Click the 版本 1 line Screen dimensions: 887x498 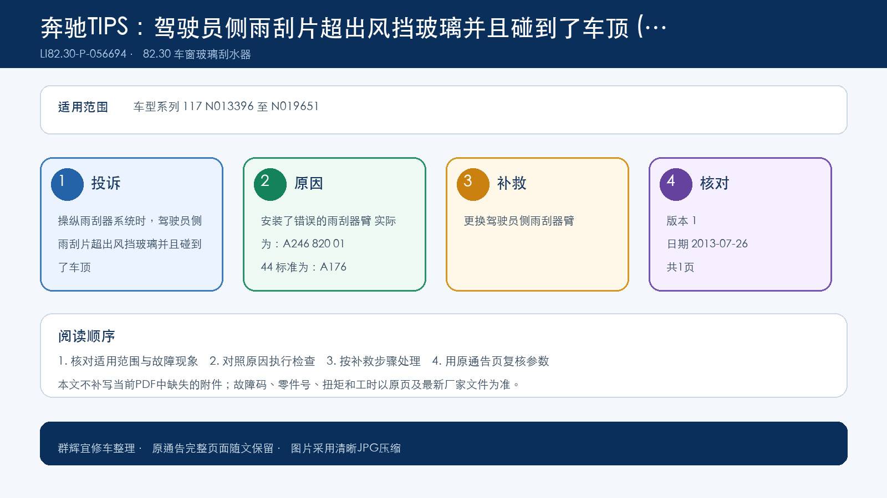coord(681,221)
